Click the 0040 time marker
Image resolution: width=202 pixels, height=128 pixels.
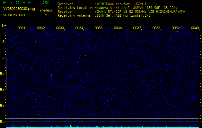tap(195, 28)
